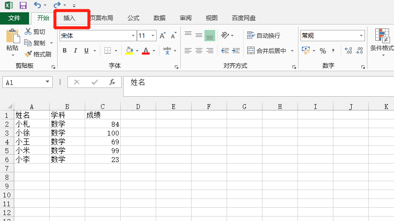394x221 pixels.
Task: Toggle Wrap Text (自动换行)
Action: 263,36
